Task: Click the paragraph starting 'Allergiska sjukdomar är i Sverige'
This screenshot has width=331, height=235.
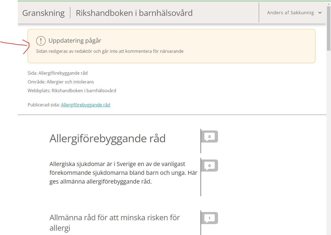Action: point(123,173)
